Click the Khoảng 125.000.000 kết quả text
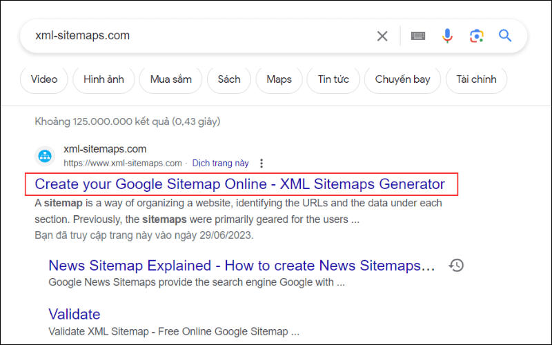 pos(128,121)
